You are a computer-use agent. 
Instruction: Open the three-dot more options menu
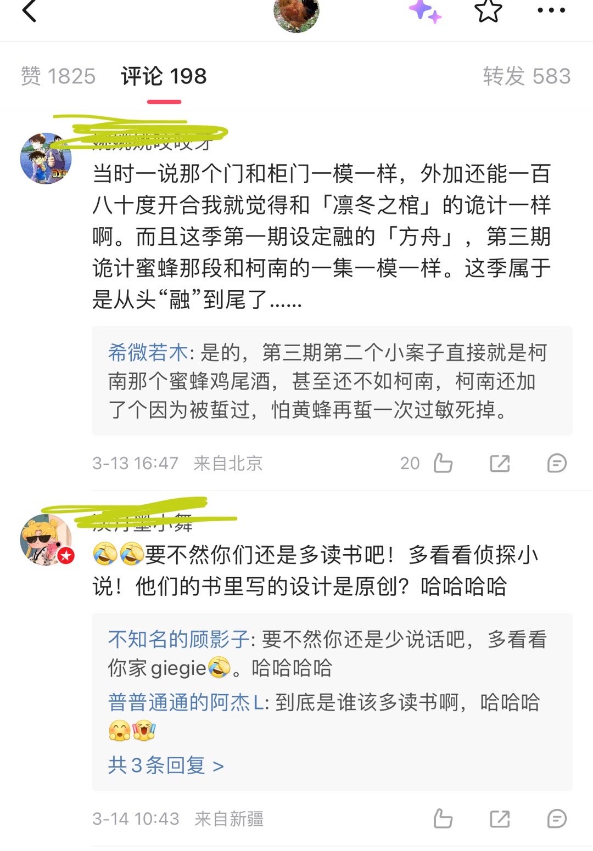[x=551, y=10]
